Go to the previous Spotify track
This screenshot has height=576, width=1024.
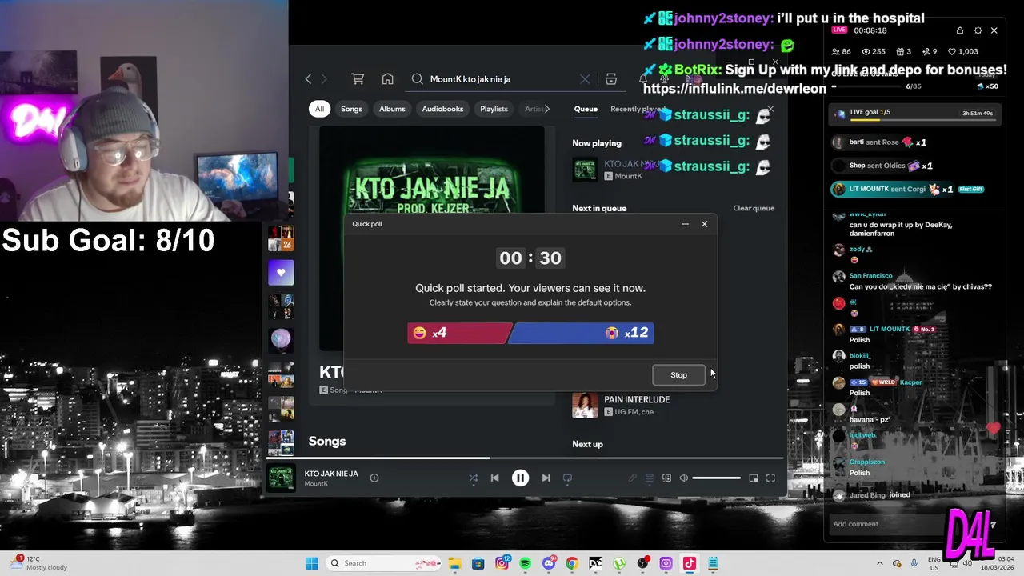pos(494,478)
